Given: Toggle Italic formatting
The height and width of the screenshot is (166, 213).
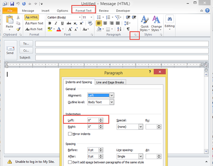Looking at the screenshot, I should point(56,23).
